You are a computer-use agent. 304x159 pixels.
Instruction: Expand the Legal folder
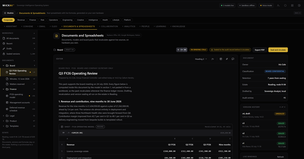[x=4, y=116]
